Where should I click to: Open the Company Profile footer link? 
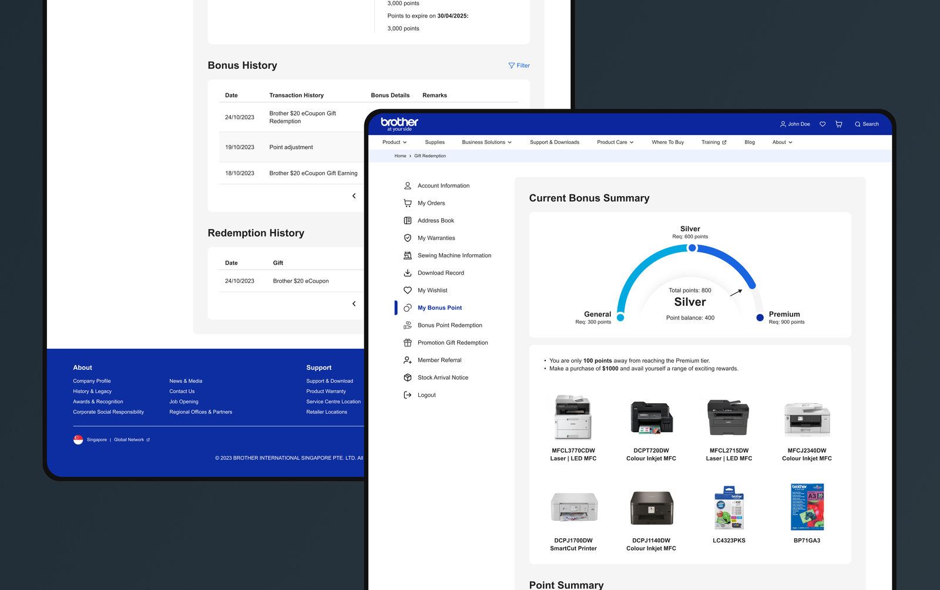tap(92, 381)
